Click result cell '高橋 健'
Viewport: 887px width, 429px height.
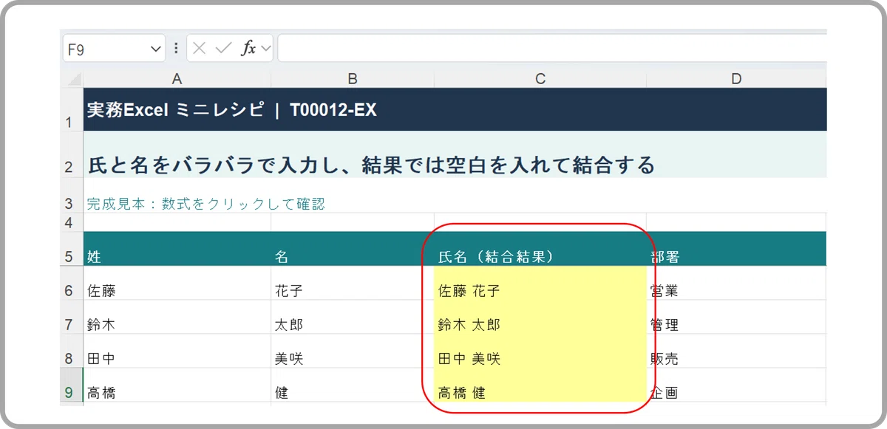click(540, 385)
